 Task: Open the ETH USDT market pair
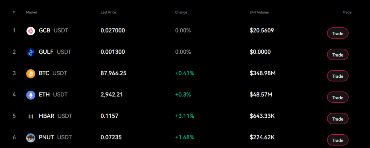[x=53, y=95]
